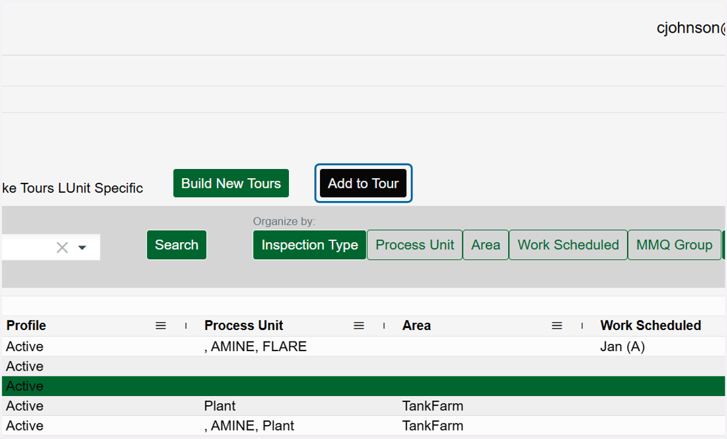Sort by the Area column header

[x=416, y=326]
